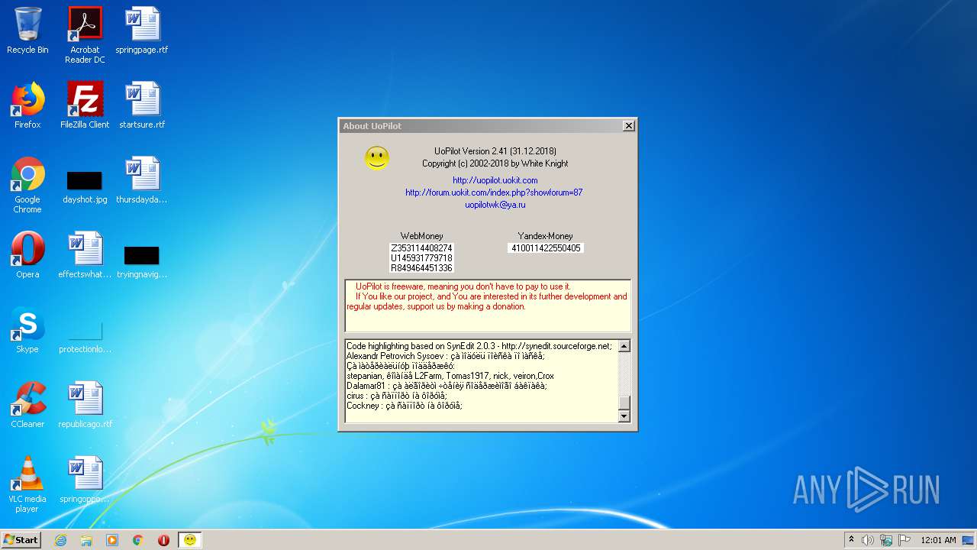Select the thursdayda... document icon
The image size is (977, 550).
pyautogui.click(x=142, y=181)
